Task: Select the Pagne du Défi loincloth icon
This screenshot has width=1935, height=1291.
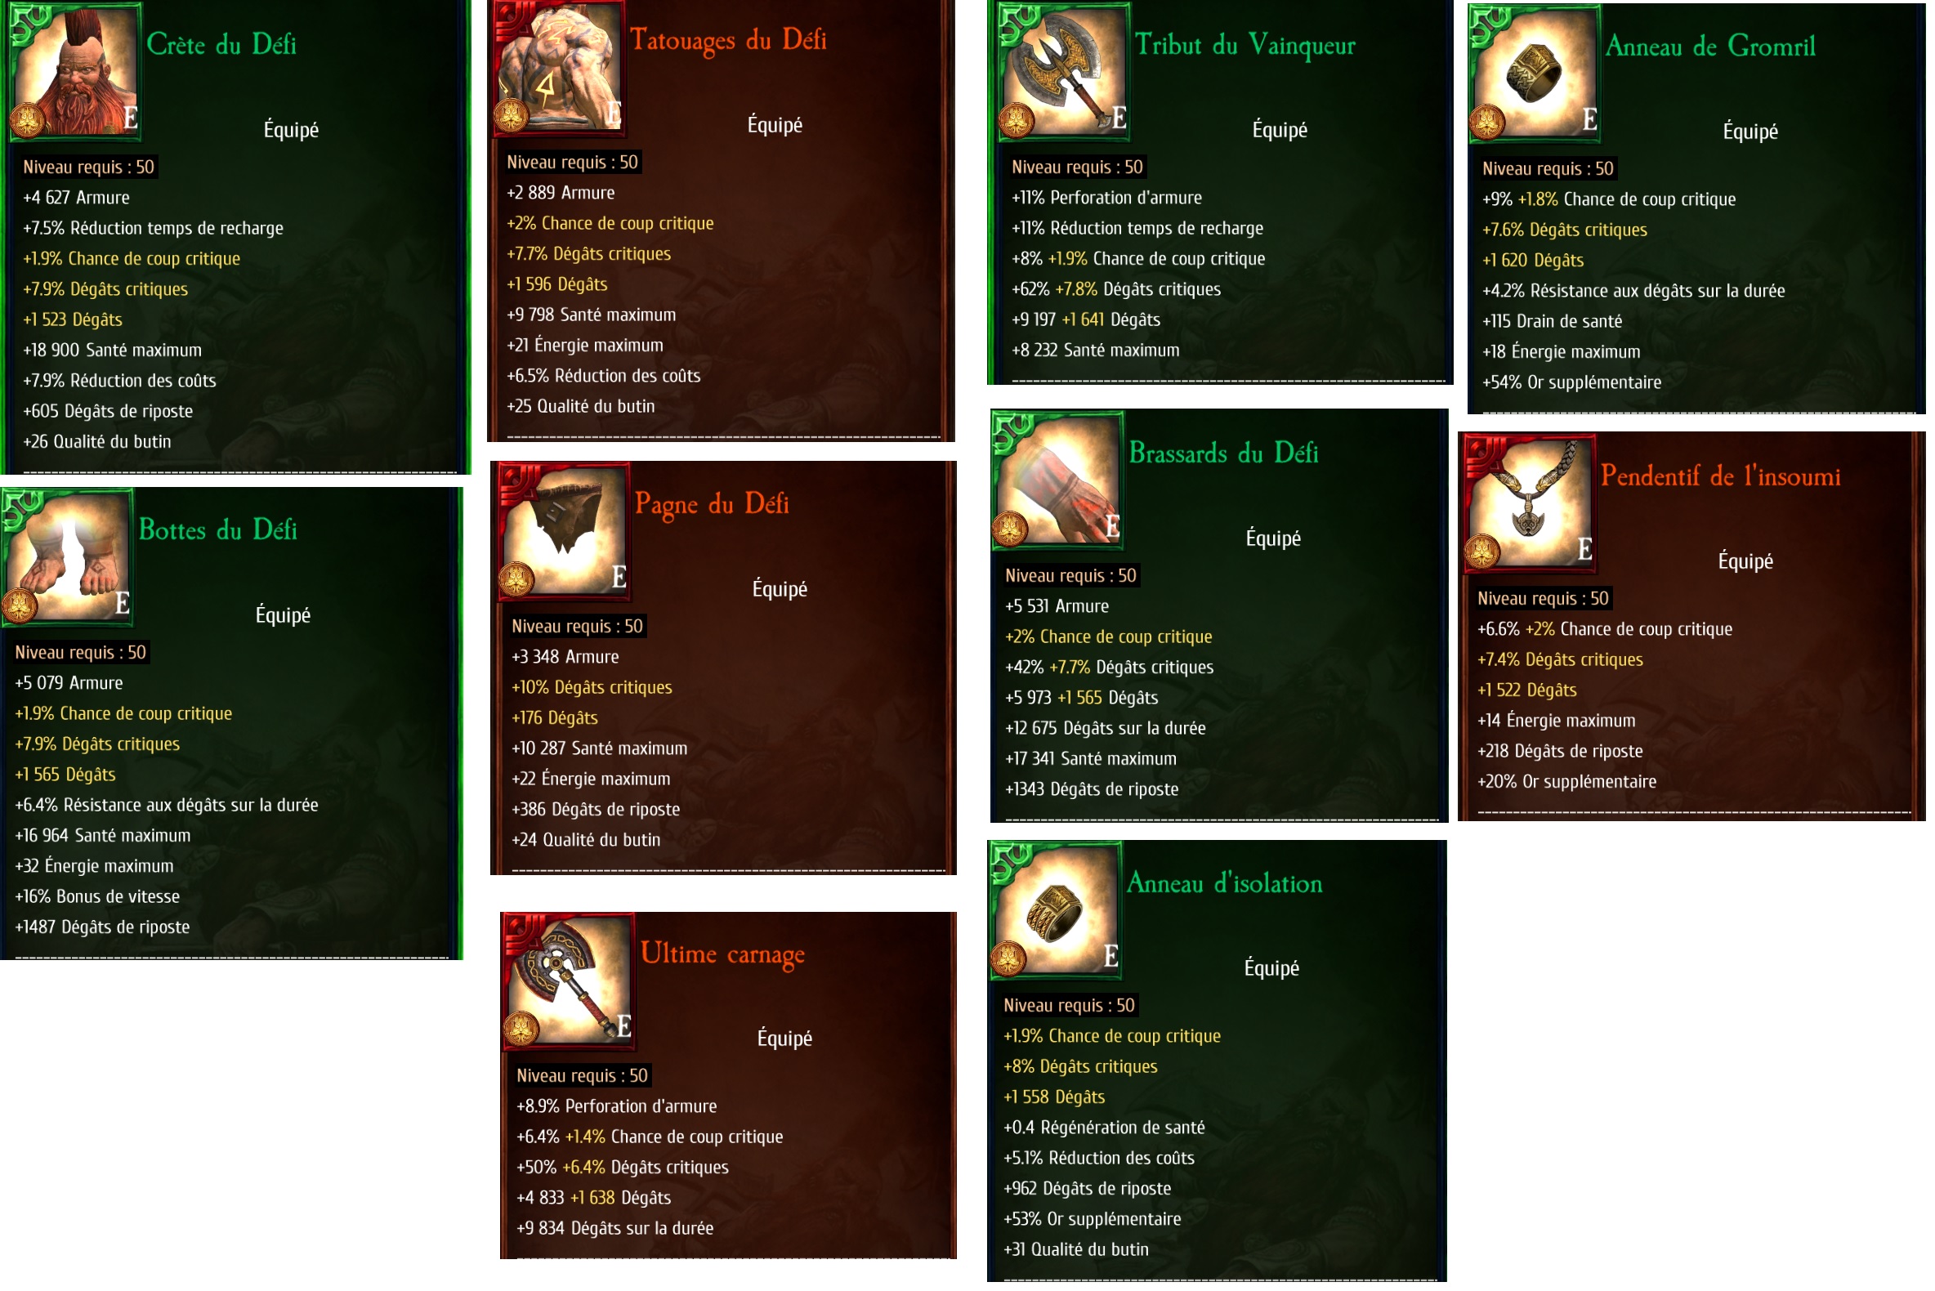Action: click(x=565, y=531)
